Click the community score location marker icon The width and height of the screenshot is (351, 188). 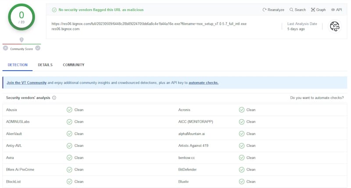coord(21,40)
